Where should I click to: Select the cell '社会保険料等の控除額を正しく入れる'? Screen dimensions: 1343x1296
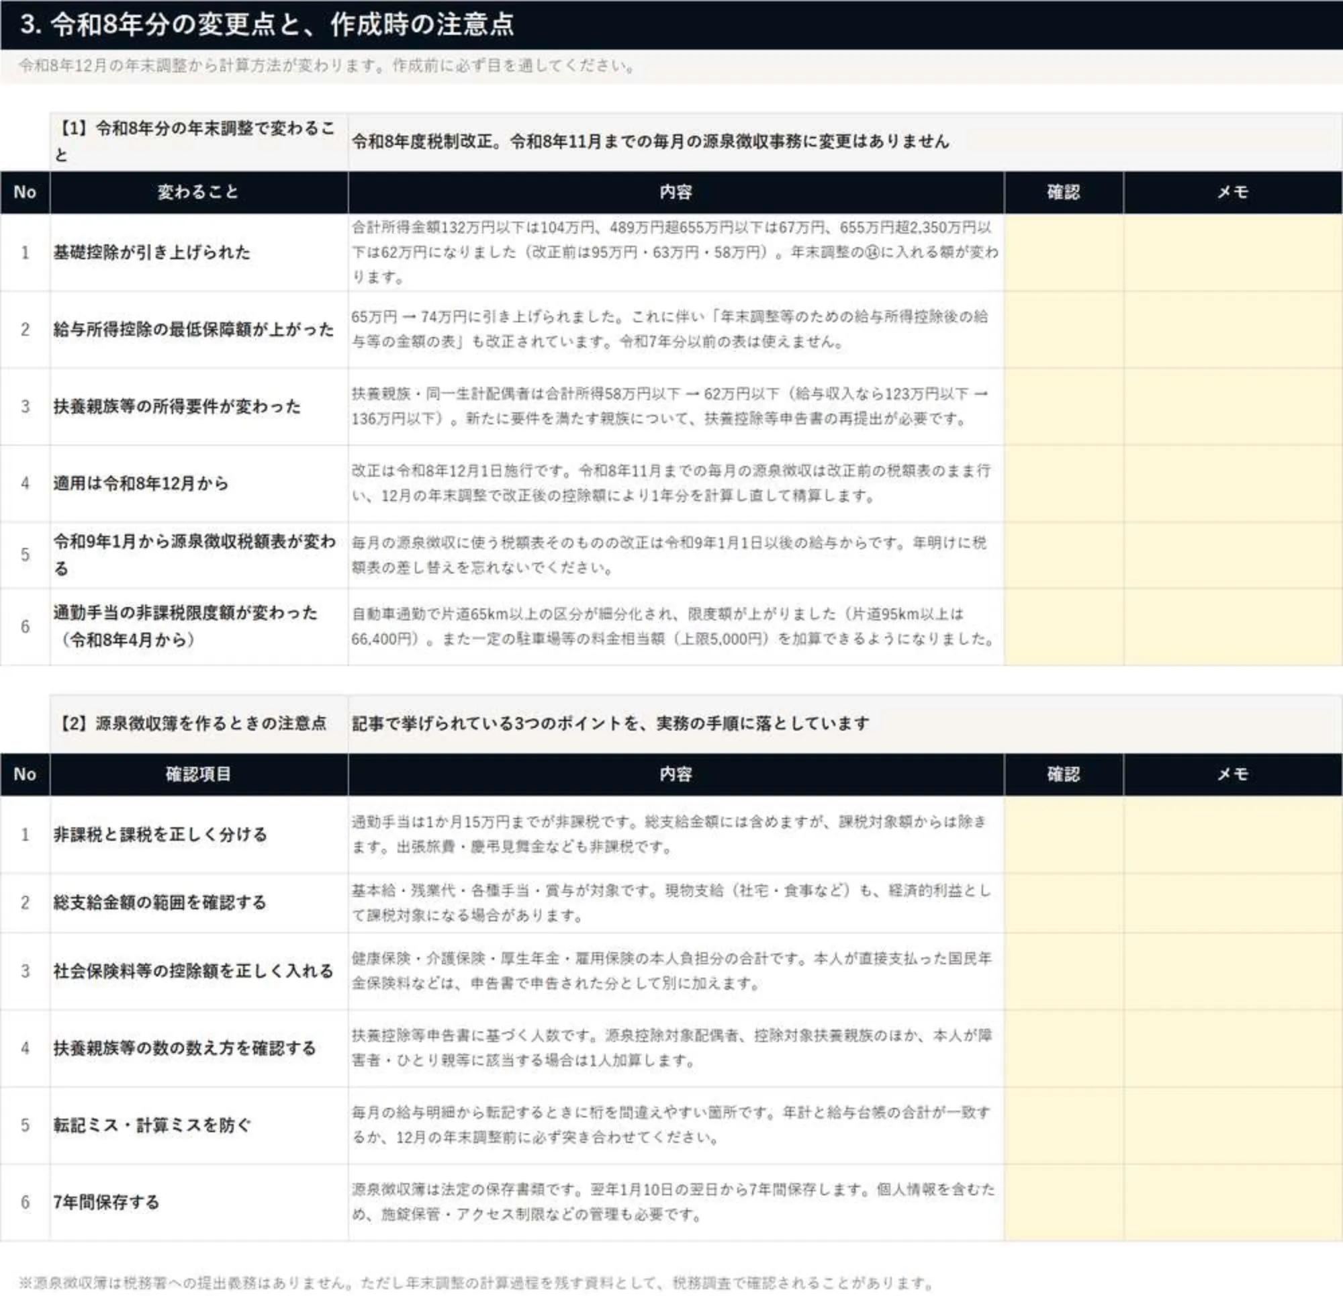point(199,971)
